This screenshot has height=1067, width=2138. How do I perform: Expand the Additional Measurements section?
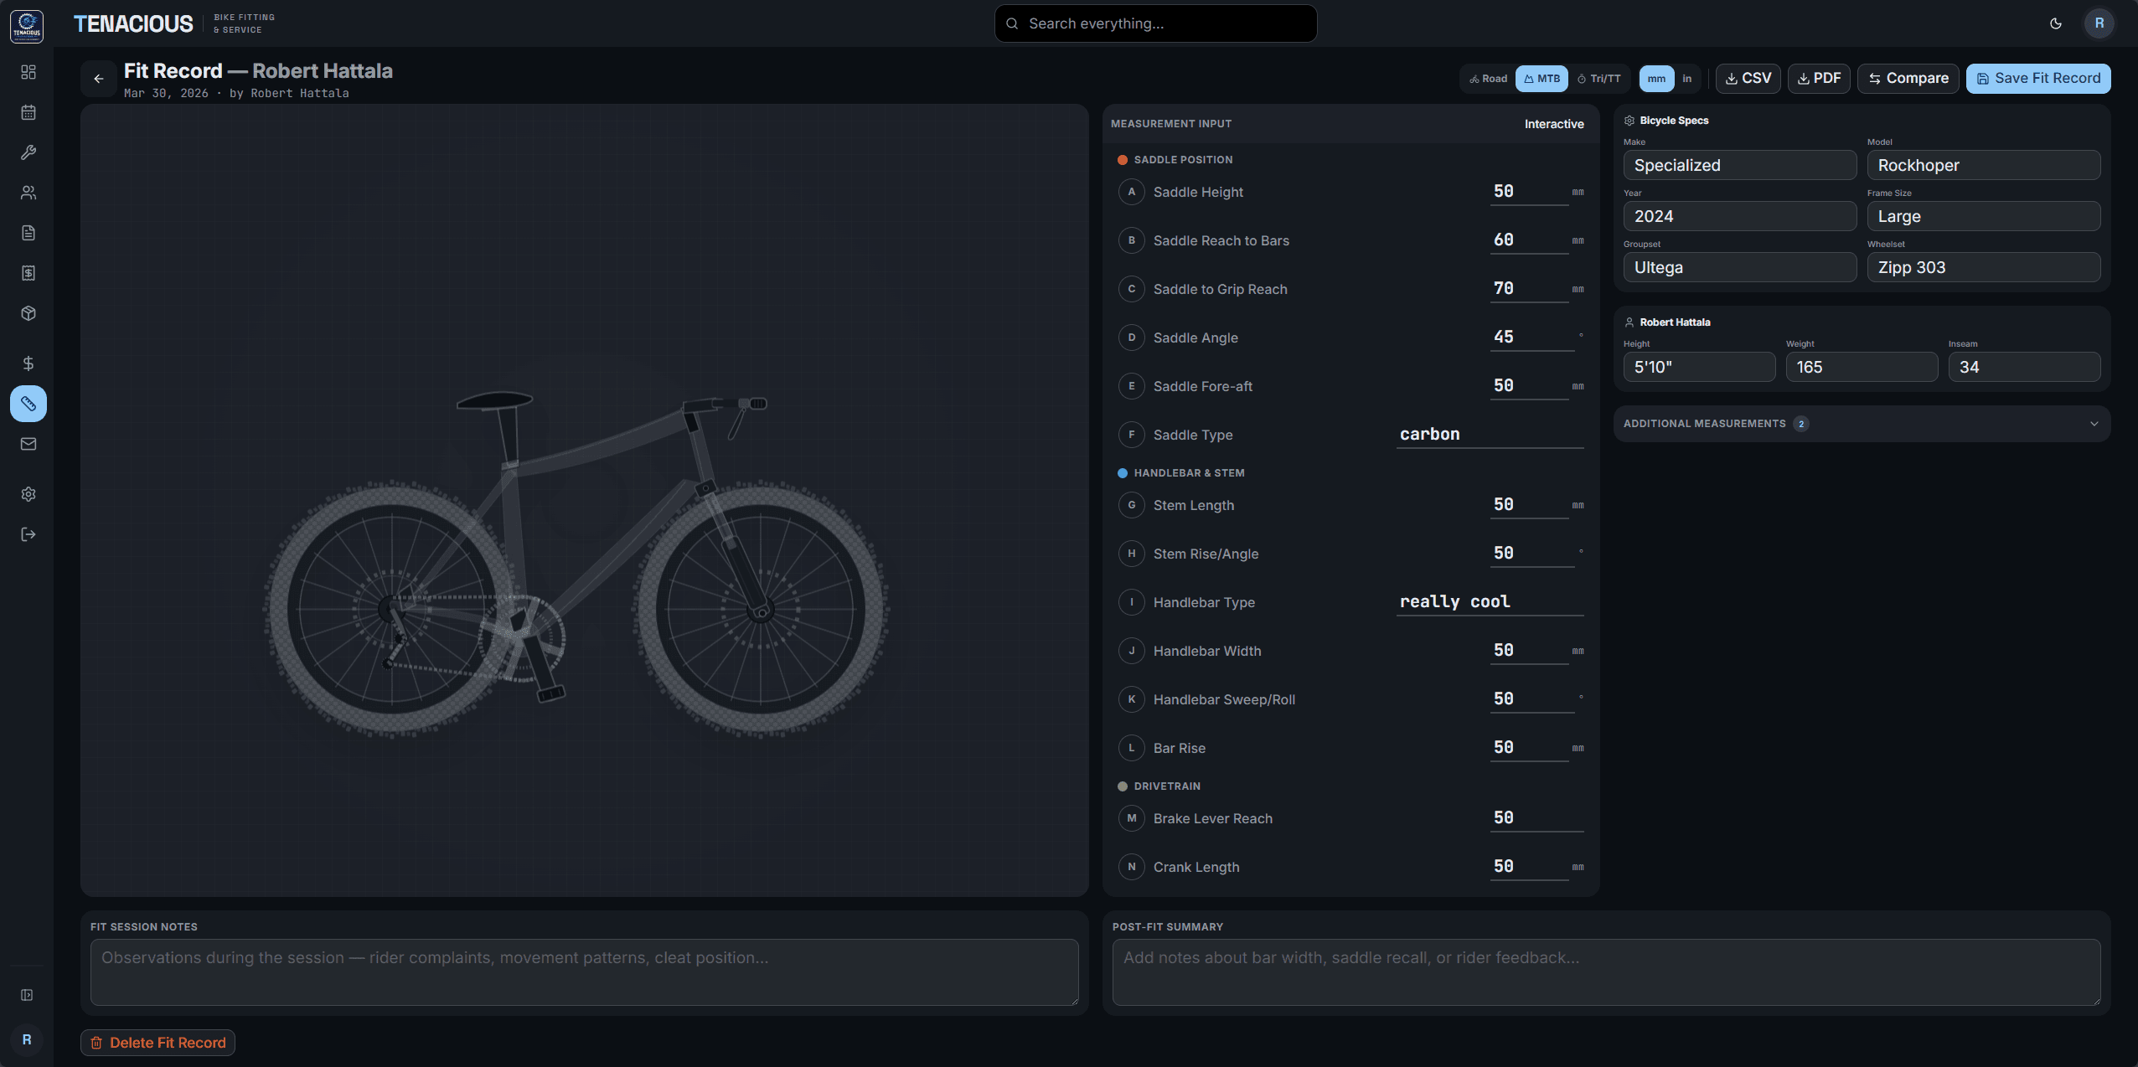[x=1862, y=424]
